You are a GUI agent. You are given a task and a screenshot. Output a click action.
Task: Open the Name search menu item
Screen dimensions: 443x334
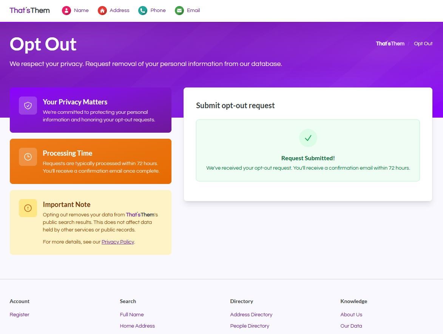(81, 11)
